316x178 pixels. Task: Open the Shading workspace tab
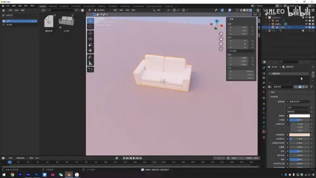click(102, 6)
